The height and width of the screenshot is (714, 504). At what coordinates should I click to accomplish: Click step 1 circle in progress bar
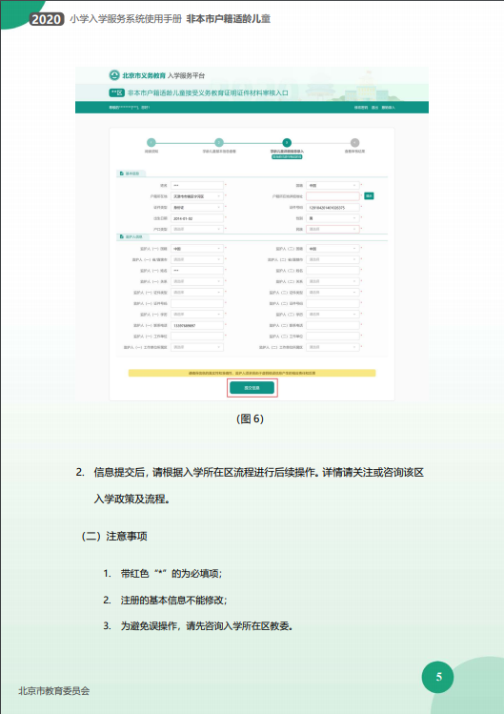click(151, 143)
